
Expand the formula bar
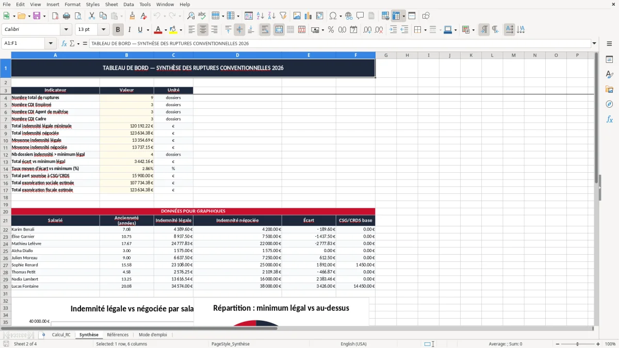coord(594,44)
